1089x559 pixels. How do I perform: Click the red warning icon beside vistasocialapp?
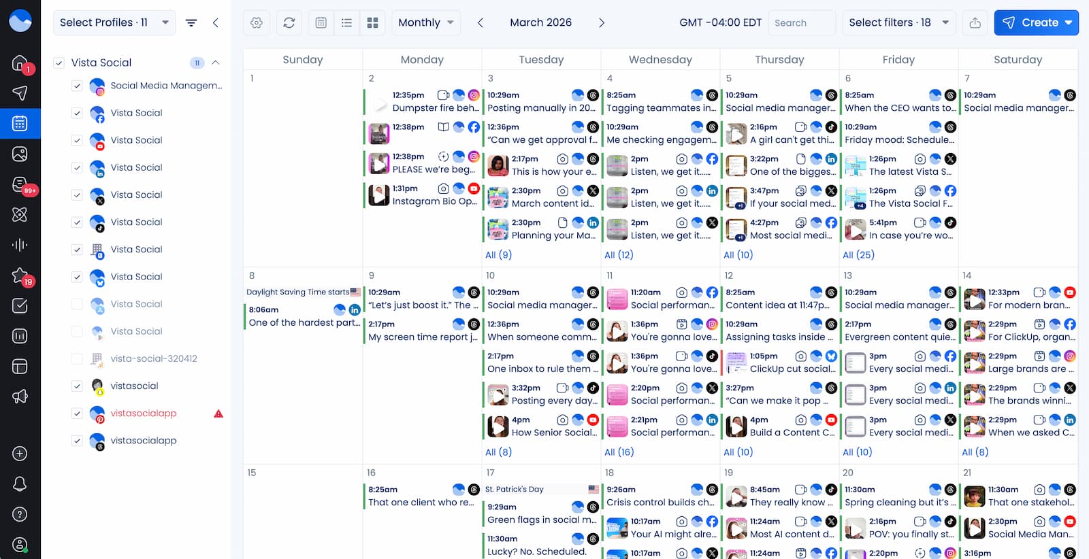(218, 413)
